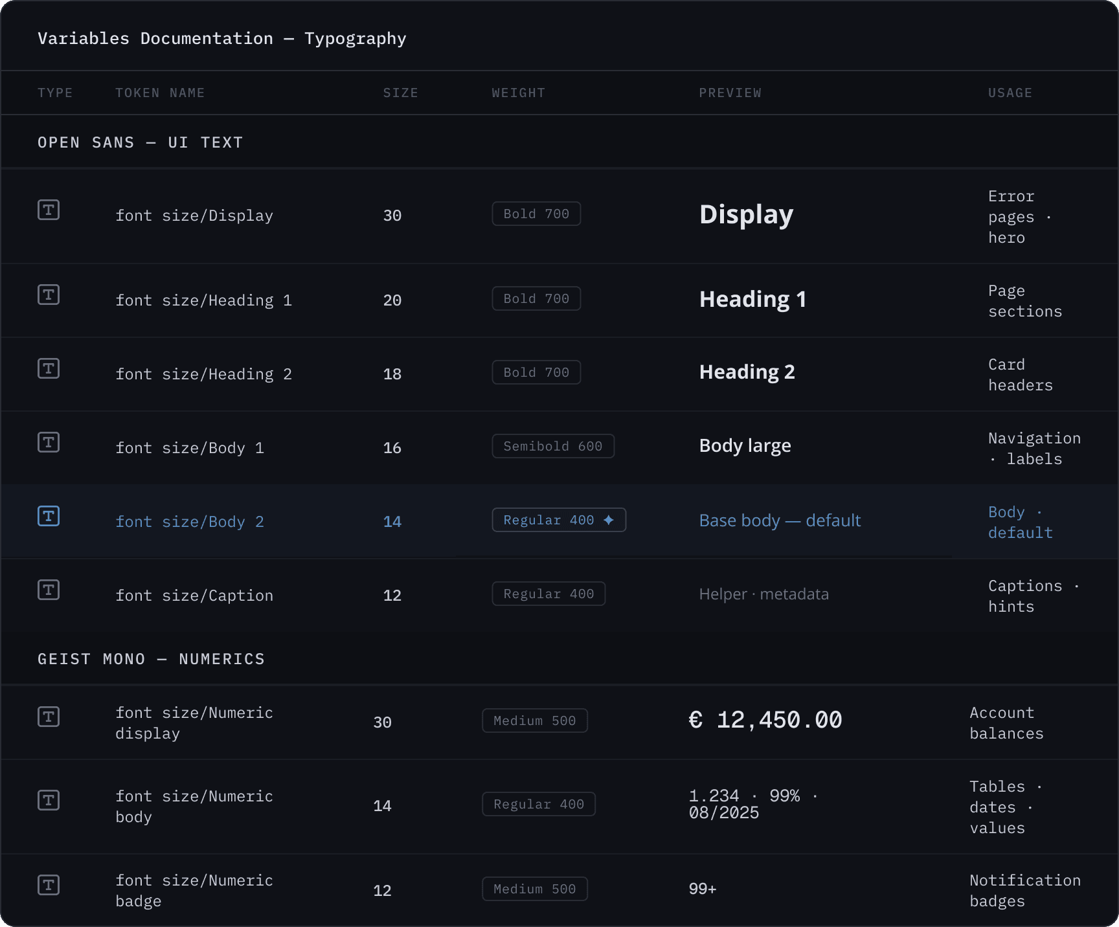Select the OPEN SANS — UI TEXT group header

[141, 142]
